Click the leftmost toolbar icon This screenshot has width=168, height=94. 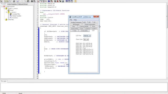pyautogui.click(x=2, y=1)
